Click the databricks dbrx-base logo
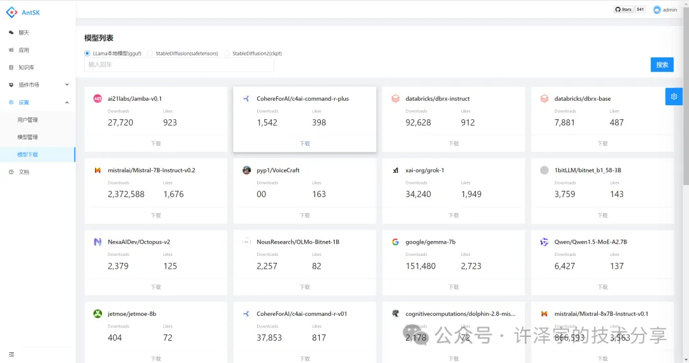689x363 pixels. (544, 98)
